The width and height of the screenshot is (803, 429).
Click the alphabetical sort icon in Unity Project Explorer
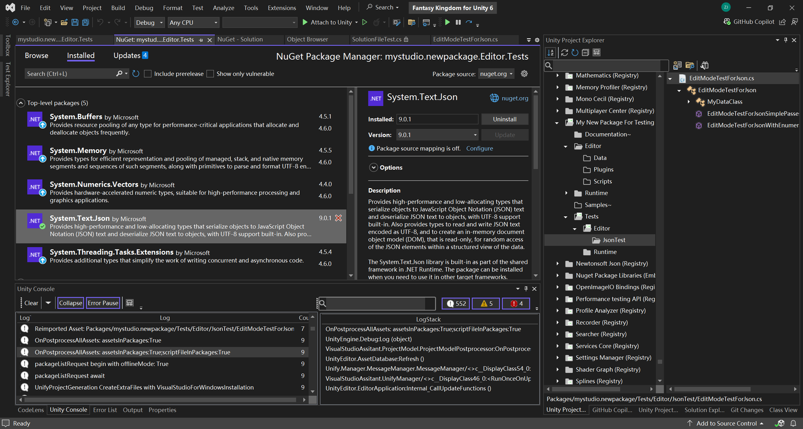pos(551,53)
